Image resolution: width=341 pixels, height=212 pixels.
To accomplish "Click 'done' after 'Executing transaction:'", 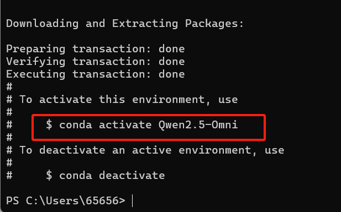I will 171,74.
